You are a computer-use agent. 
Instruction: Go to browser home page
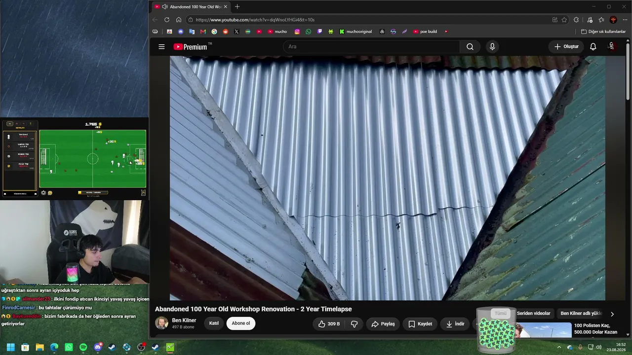tap(179, 20)
